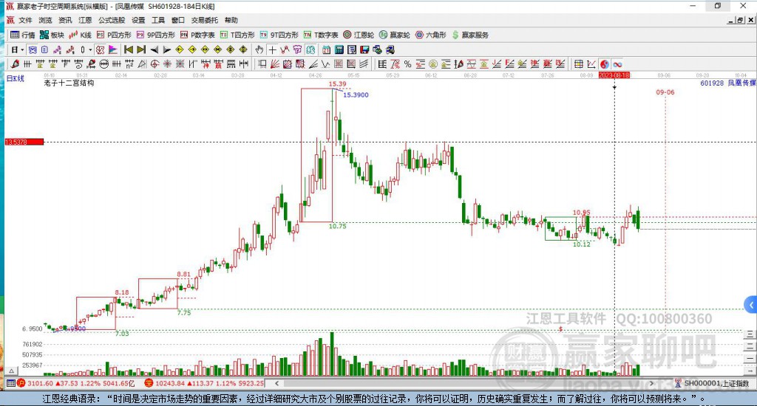The height and width of the screenshot is (406, 757).
Task: Click the target crosshair circle drawing tool
Action: (x=155, y=64)
